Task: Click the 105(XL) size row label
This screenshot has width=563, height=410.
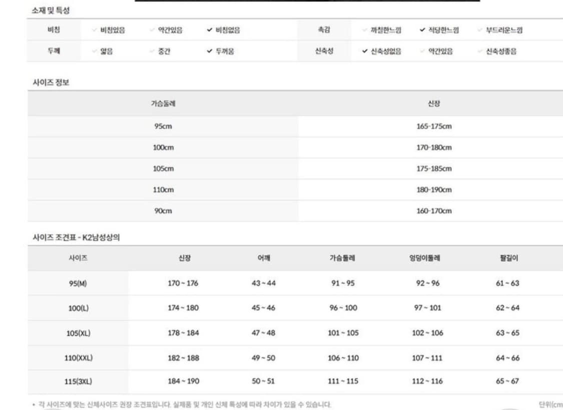Action: click(x=78, y=333)
